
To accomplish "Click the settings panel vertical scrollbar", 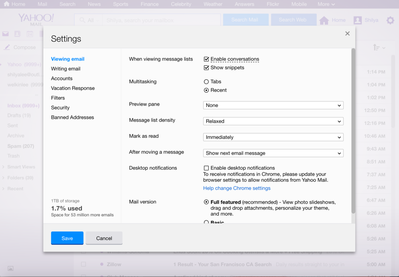I will pyautogui.click(x=353, y=131).
